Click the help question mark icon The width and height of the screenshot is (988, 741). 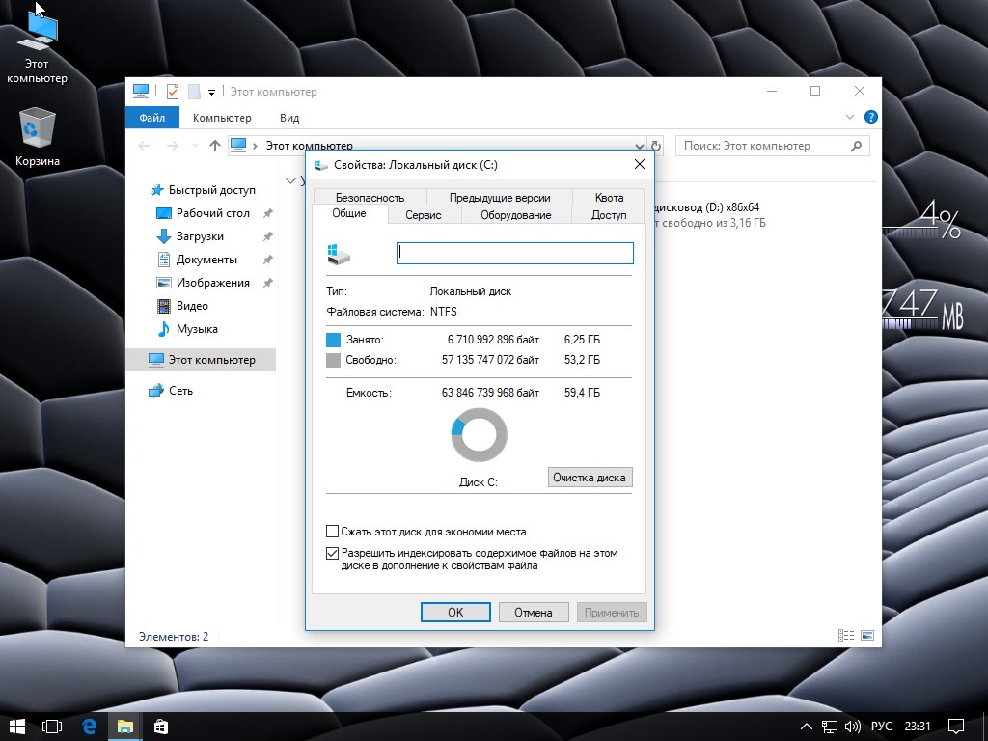coord(870,118)
